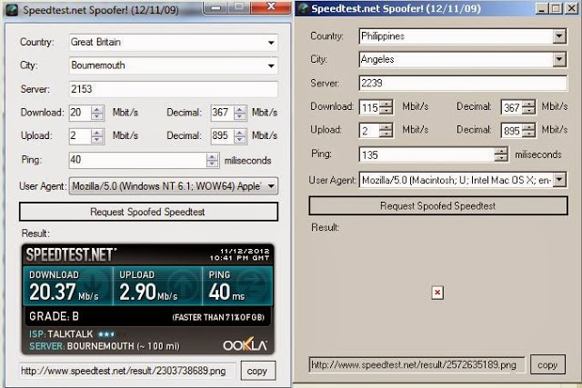The width and height of the screenshot is (582, 388).
Task: Click Upload Decimal field 895 in left window
Action: click(222, 135)
